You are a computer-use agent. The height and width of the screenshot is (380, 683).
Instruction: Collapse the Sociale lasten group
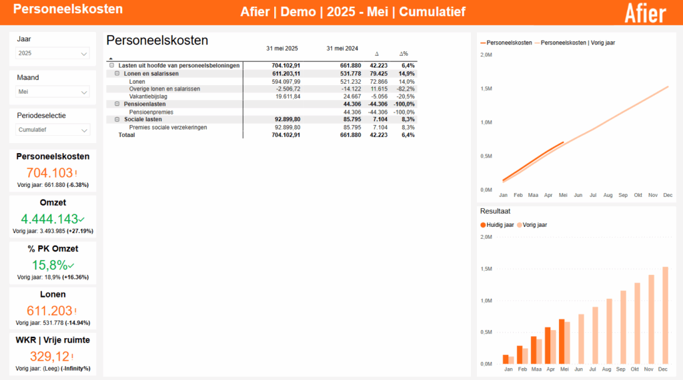[x=117, y=120]
